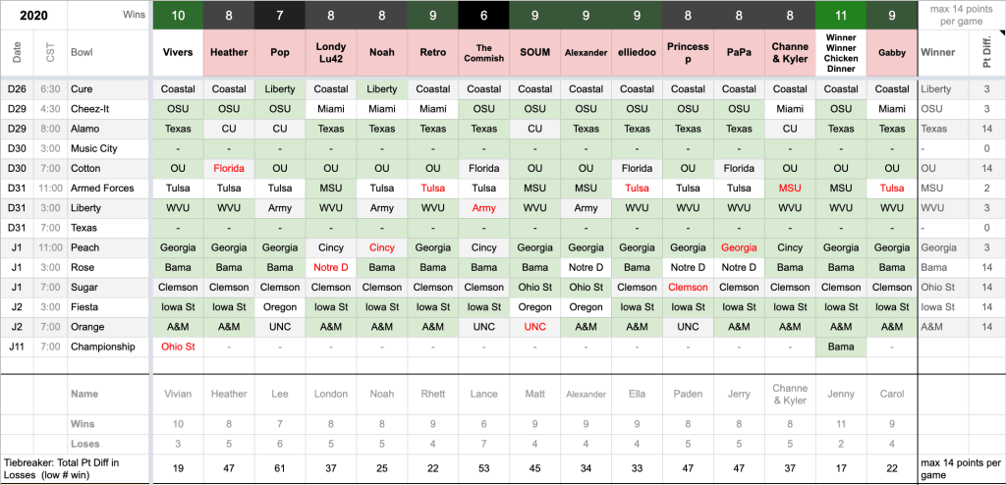Select the Winner Winner Chicken Dinner header

coord(840,52)
